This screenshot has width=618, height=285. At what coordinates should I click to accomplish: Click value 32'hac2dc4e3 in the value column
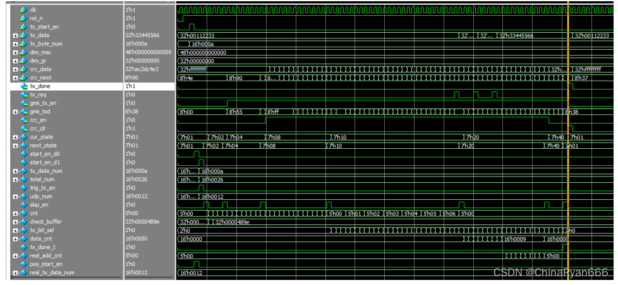(x=142, y=69)
